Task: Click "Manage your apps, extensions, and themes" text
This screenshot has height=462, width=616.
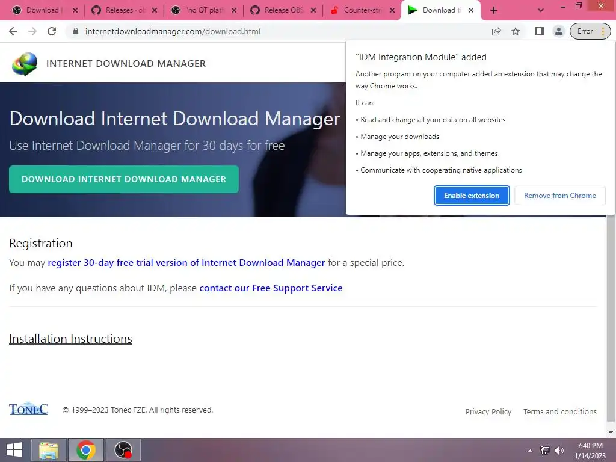Action: tap(429, 153)
